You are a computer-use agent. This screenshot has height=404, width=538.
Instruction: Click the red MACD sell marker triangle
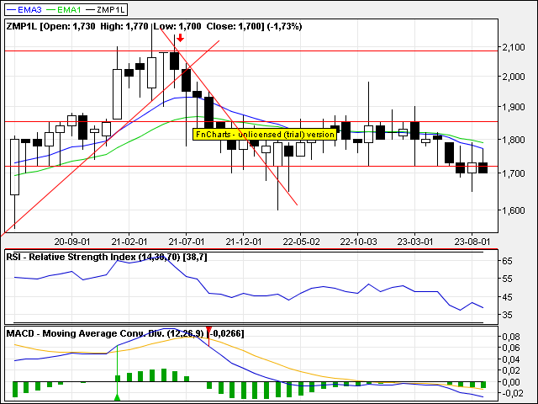208,330
